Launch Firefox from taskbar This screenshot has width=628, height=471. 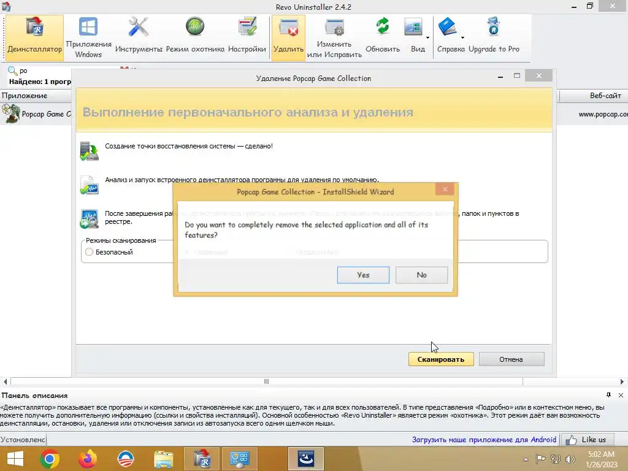tap(88, 459)
